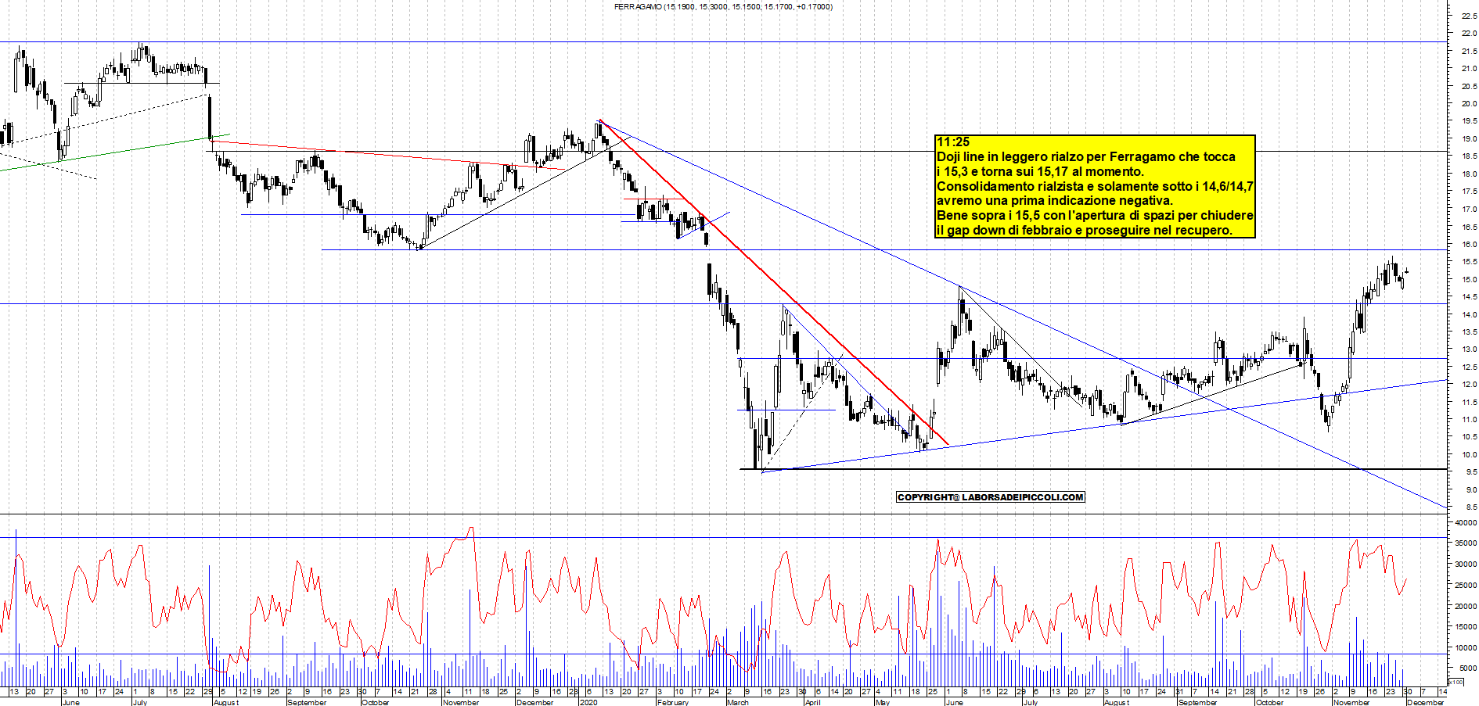Click the 'April' month label on the time axis

click(x=813, y=702)
